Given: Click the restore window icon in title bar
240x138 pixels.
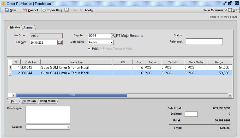Looking at the screenshot, I should [225, 3].
